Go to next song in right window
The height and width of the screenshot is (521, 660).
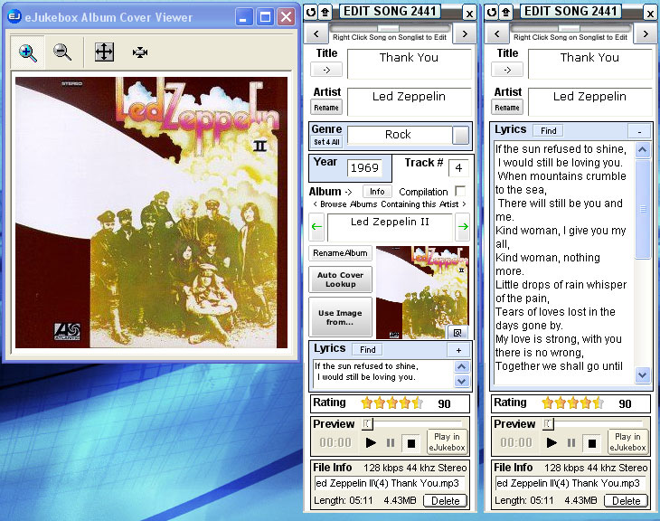pos(646,33)
